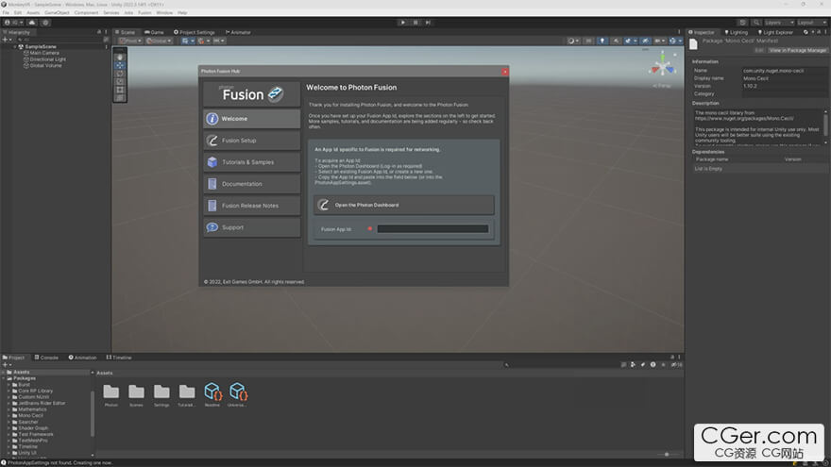Click the global search magnifier icon
The width and height of the screenshot is (831, 467).
tap(756, 23)
